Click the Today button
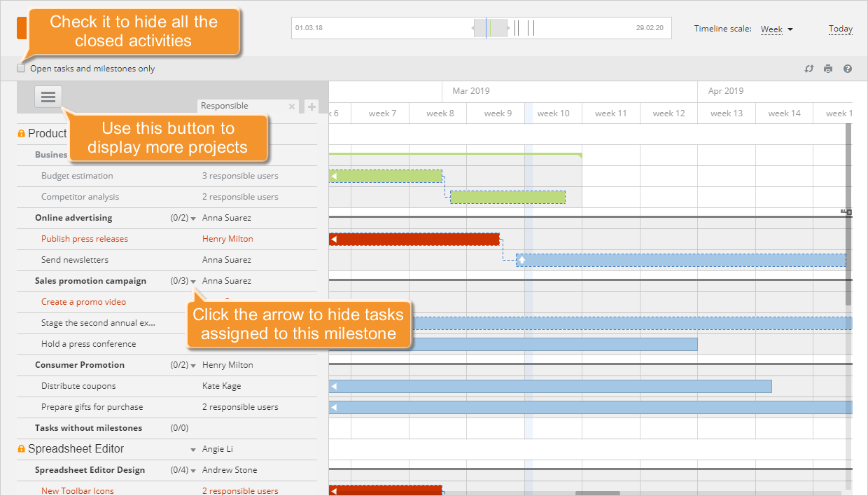Viewport: 868px width, 496px height. pos(840,29)
